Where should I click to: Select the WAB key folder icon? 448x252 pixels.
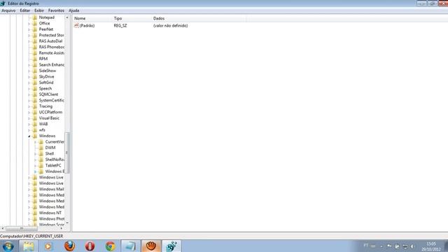pyautogui.click(x=35, y=124)
